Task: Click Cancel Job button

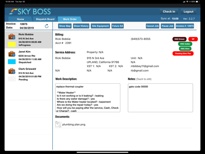Action: (x=153, y=26)
